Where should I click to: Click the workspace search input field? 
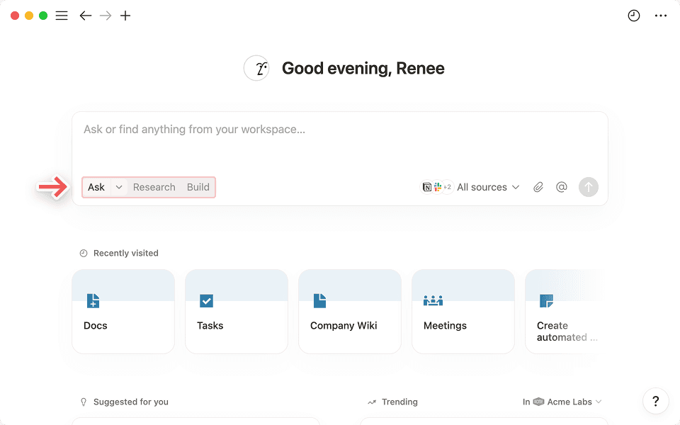(x=340, y=130)
